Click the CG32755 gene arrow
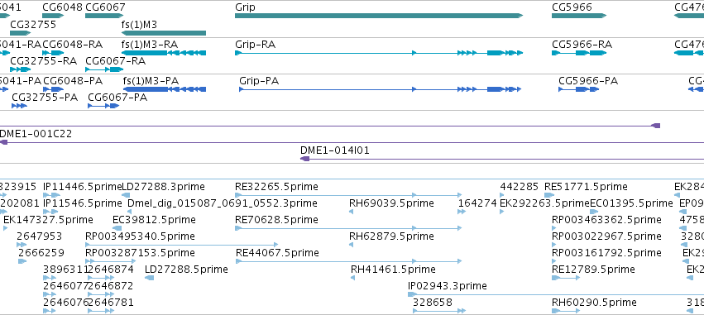The image size is (704, 315). pos(20,33)
